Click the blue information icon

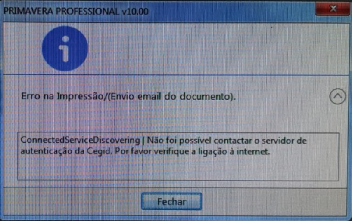coord(65,49)
